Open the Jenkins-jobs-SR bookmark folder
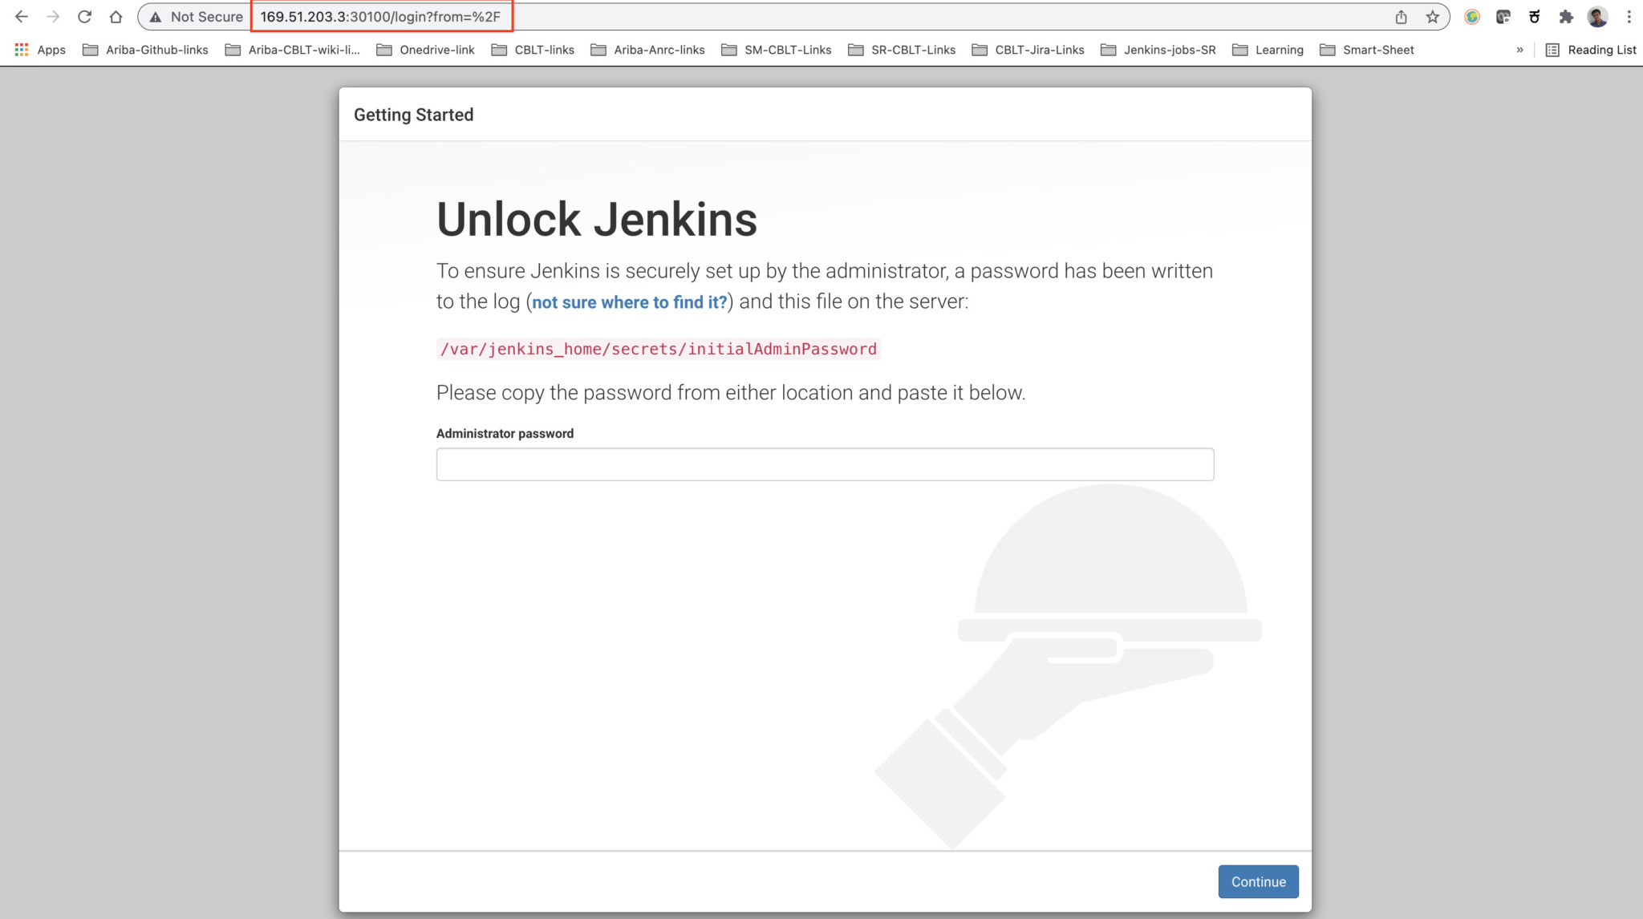The height and width of the screenshot is (919, 1643). pos(1170,49)
